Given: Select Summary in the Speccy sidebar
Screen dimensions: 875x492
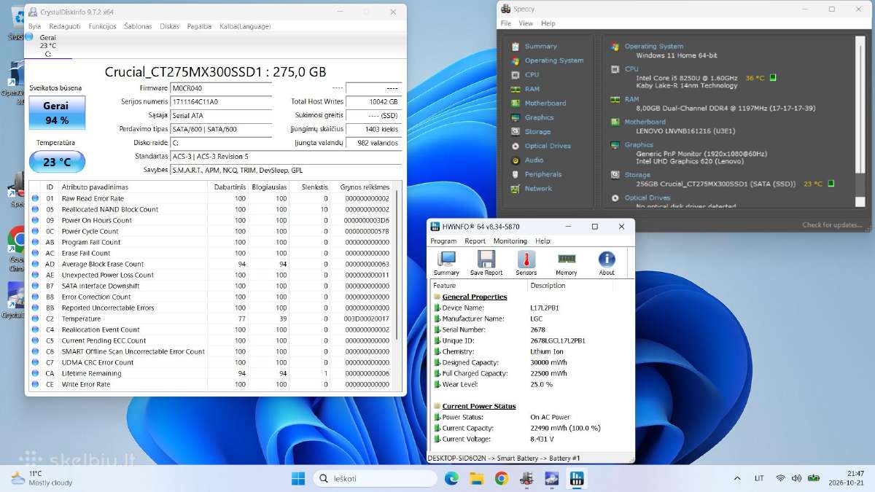Looking at the screenshot, I should click(540, 46).
